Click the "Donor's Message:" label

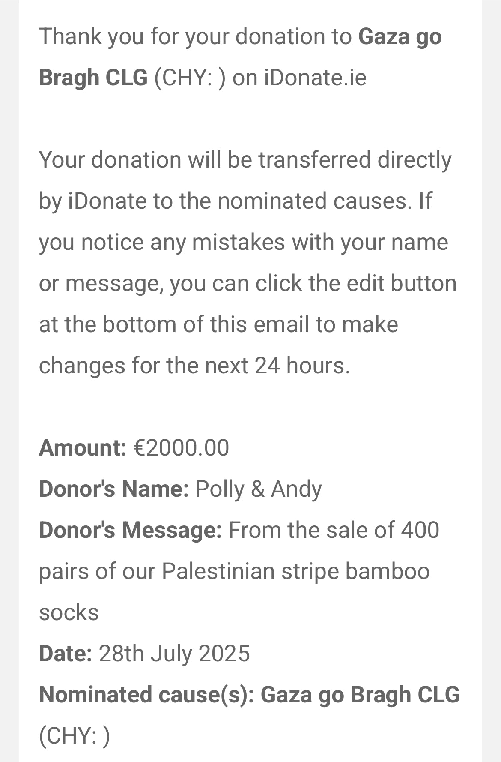(x=130, y=530)
